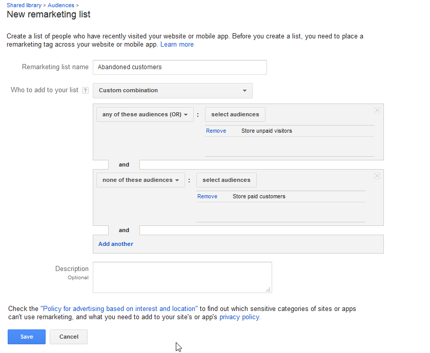Image resolution: width=430 pixels, height=353 pixels.
Task: Close the none-of-these audience condition box
Action: [x=377, y=176]
